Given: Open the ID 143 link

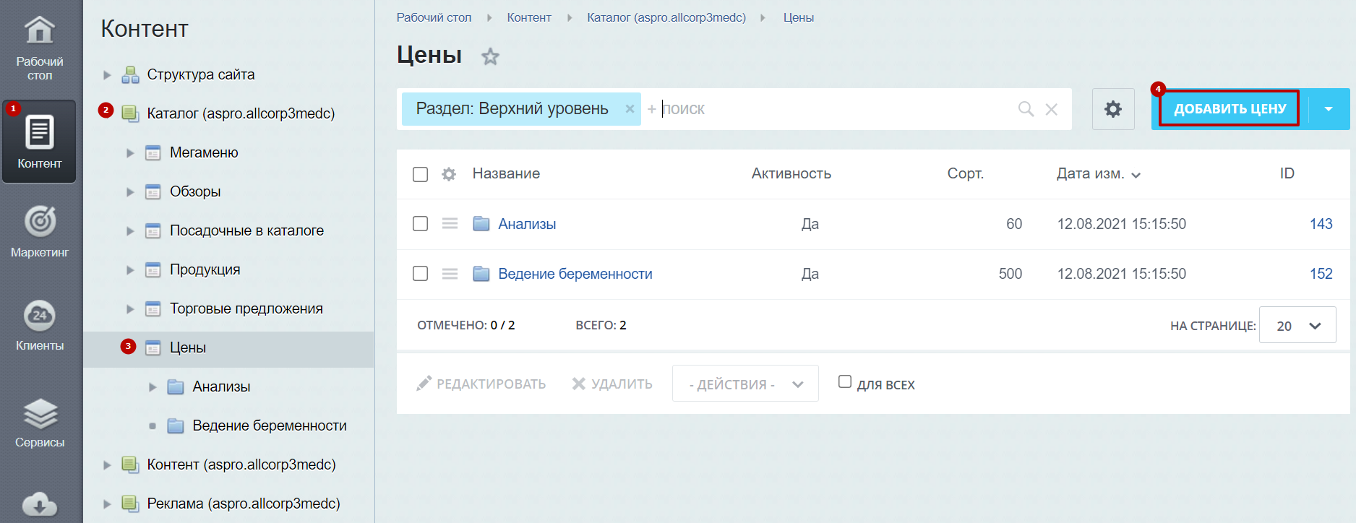Looking at the screenshot, I should click(x=1321, y=224).
